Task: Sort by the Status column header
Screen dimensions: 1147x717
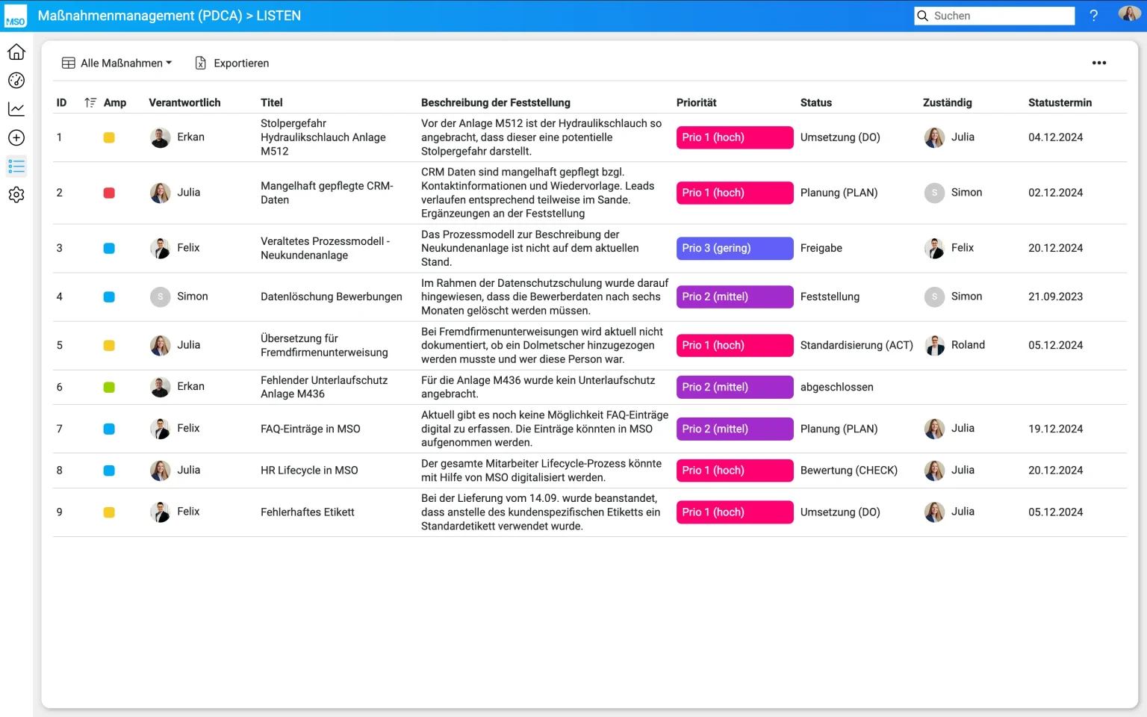Action: click(x=815, y=102)
